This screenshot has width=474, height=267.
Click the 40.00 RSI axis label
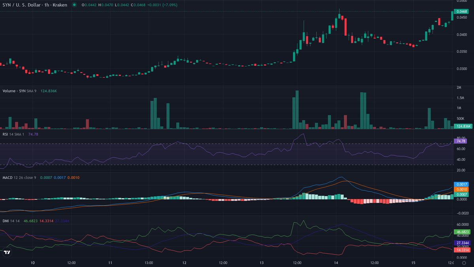coord(461,160)
